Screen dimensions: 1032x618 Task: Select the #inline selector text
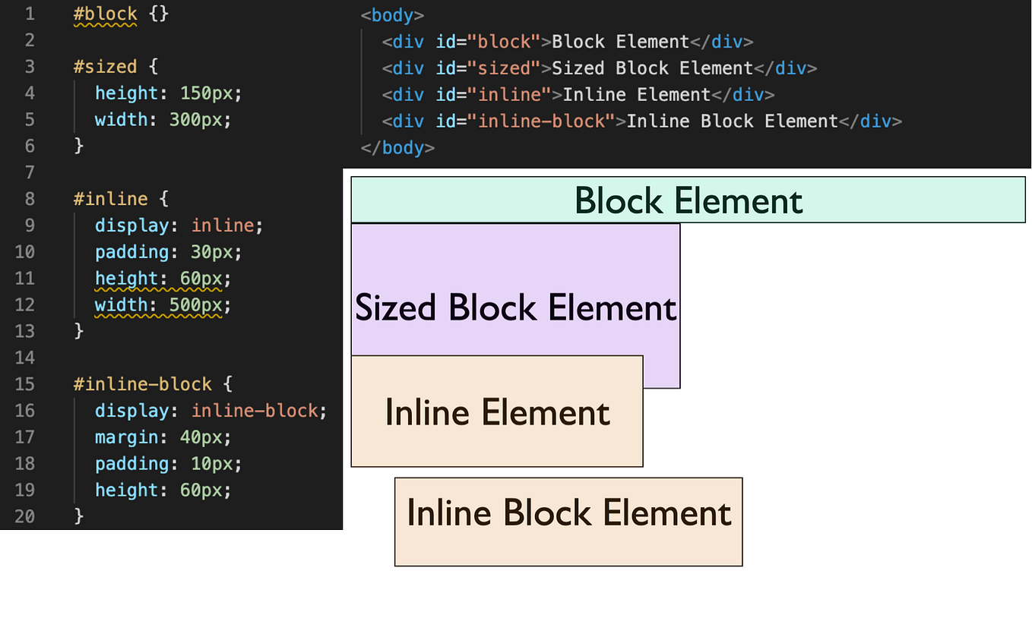[x=111, y=198]
